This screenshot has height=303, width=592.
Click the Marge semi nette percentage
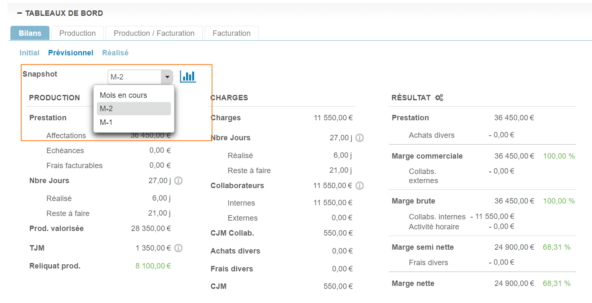[x=556, y=247]
